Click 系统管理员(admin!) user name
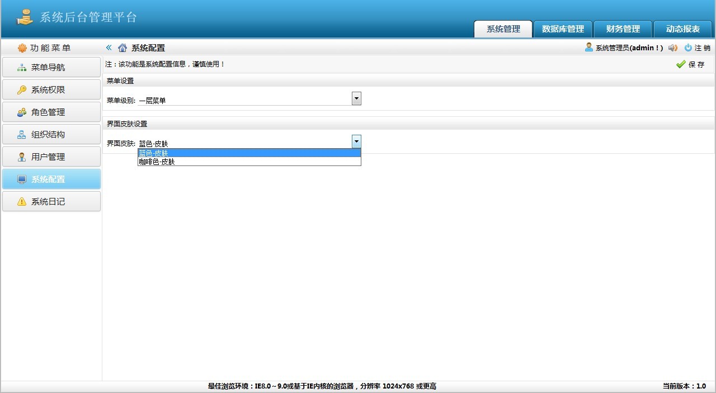 click(629, 48)
